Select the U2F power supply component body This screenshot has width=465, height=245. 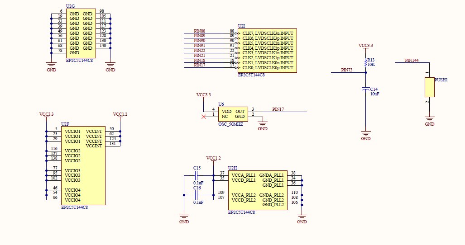pyautogui.click(x=83, y=165)
